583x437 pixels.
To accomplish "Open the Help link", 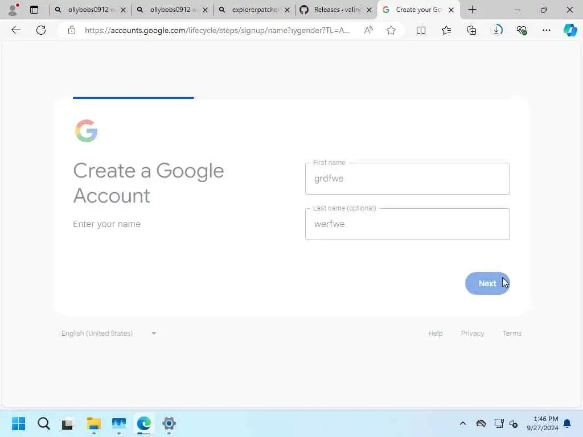I will pyautogui.click(x=436, y=333).
